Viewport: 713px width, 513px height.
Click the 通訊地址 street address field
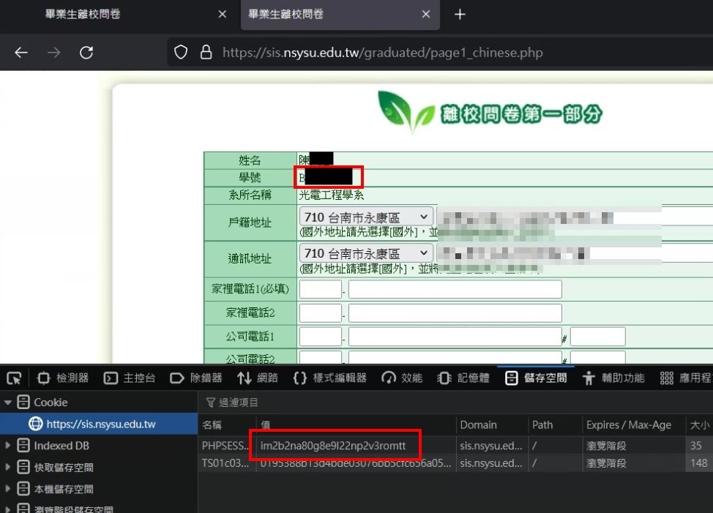575,253
